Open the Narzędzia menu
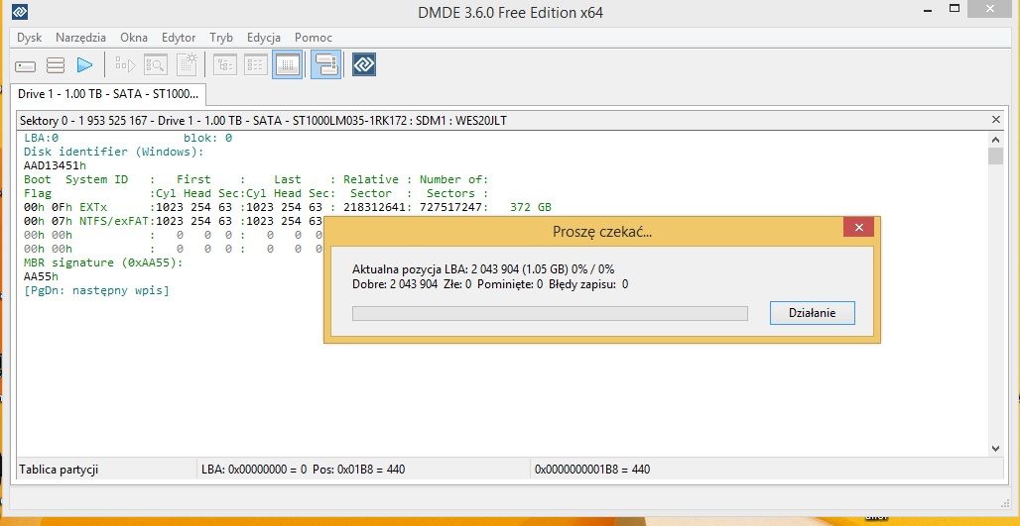The height and width of the screenshot is (526, 1020). [80, 38]
